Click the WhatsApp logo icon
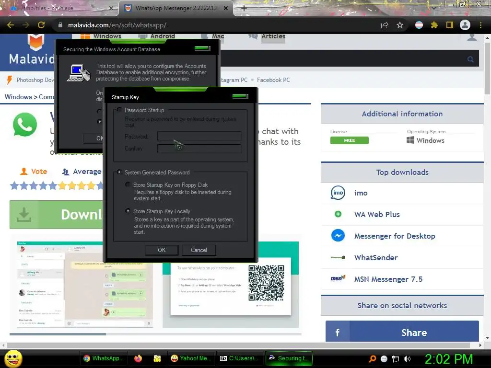 [25, 125]
